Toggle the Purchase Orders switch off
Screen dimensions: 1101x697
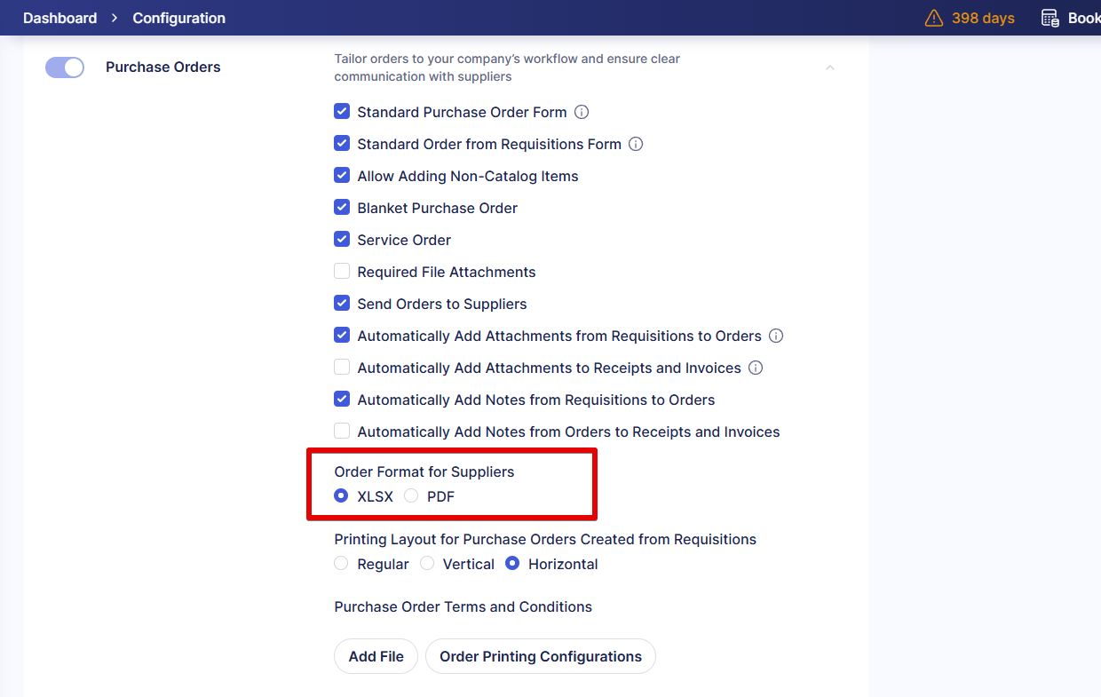pos(65,67)
